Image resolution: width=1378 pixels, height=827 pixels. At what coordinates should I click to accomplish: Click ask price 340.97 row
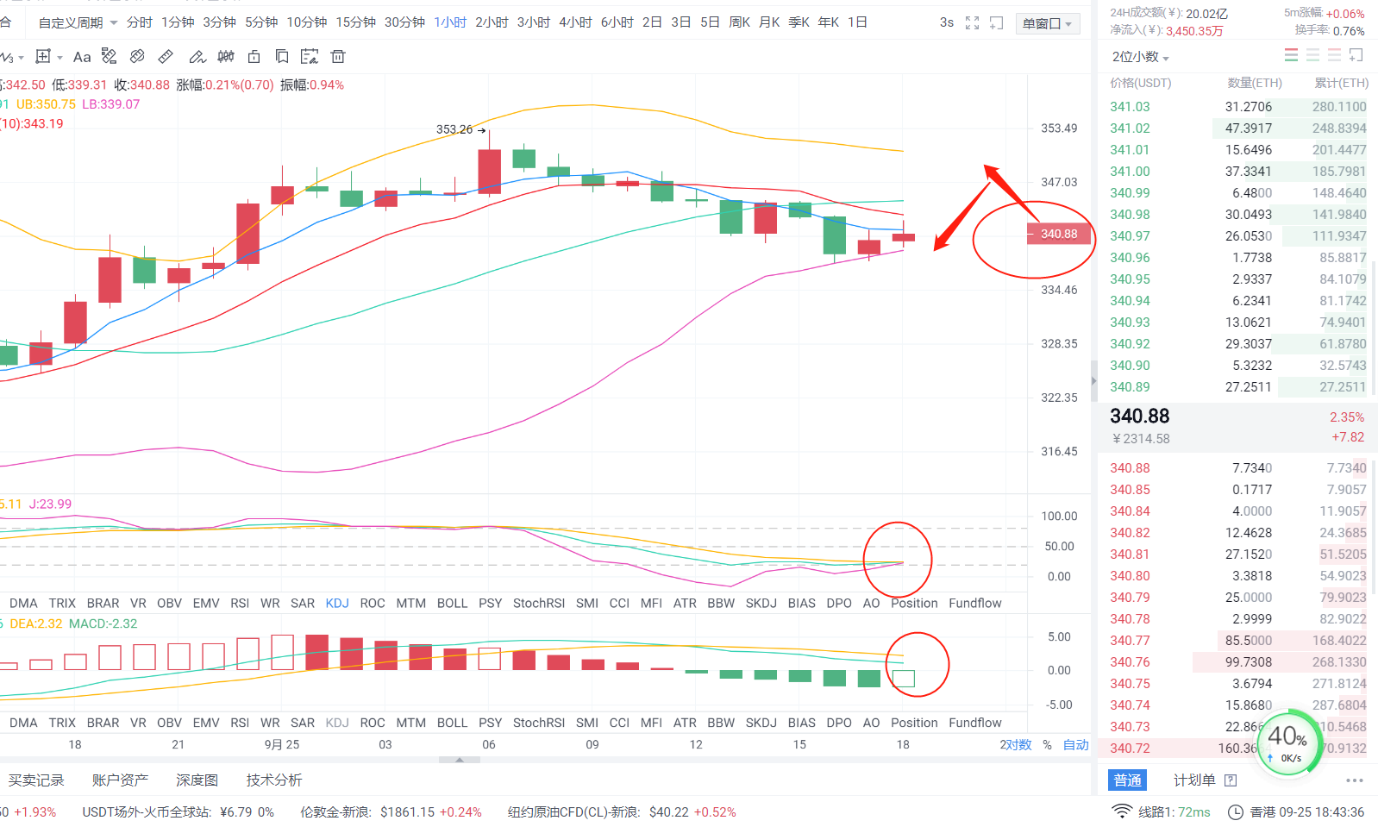click(x=1237, y=236)
